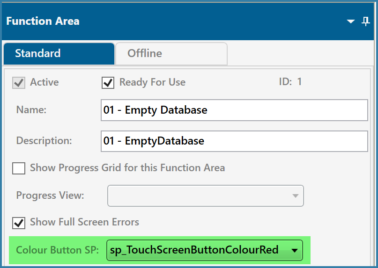Open the Progress View dropdown

pyautogui.click(x=205, y=196)
